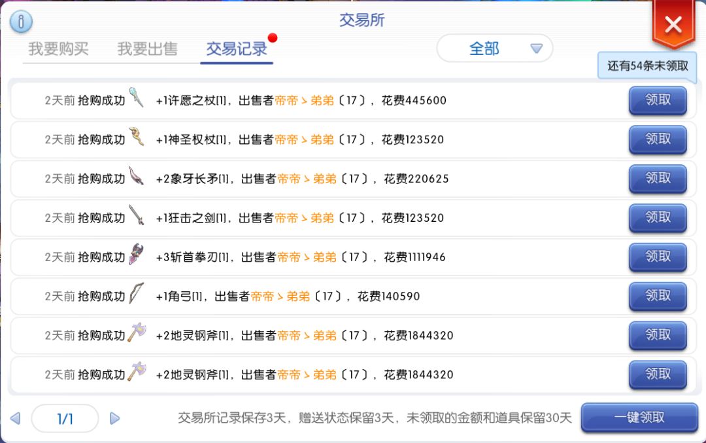Click the 神圣权杖 item icon
This screenshot has width=706, height=443.
click(137, 137)
